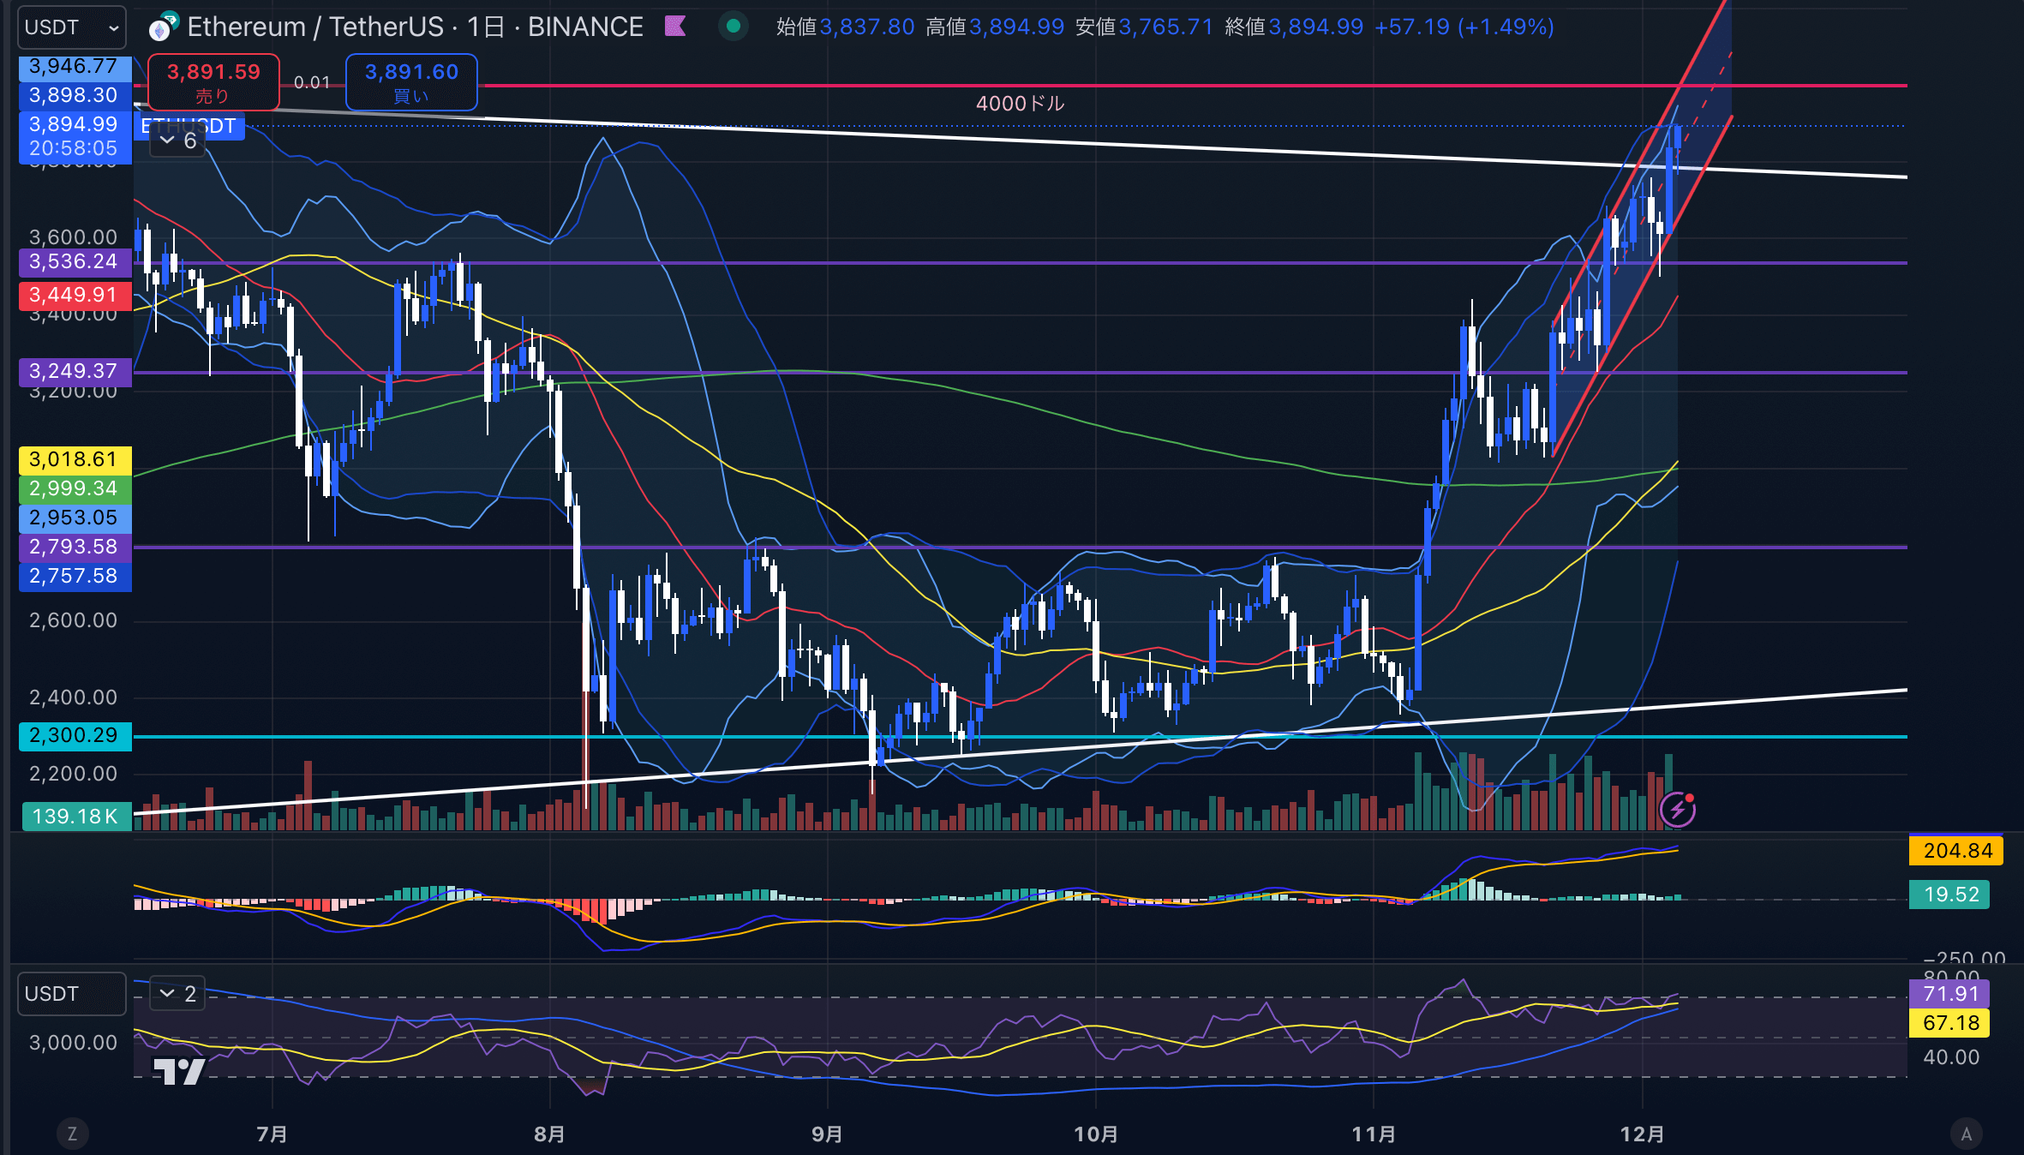Screen dimensions: 2024x1155
Task: Click the 19.52 histogram value label
Action: click(x=1949, y=895)
